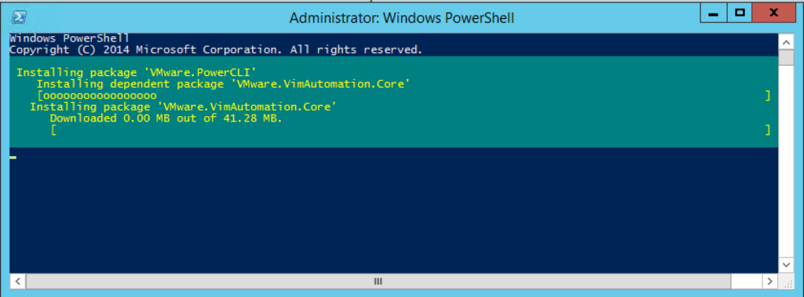Click the Microsoft Corporation copyright line
The width and height of the screenshot is (804, 297).
216,49
